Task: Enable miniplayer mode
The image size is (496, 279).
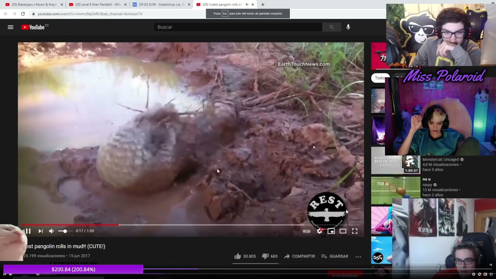Action: coord(331,231)
